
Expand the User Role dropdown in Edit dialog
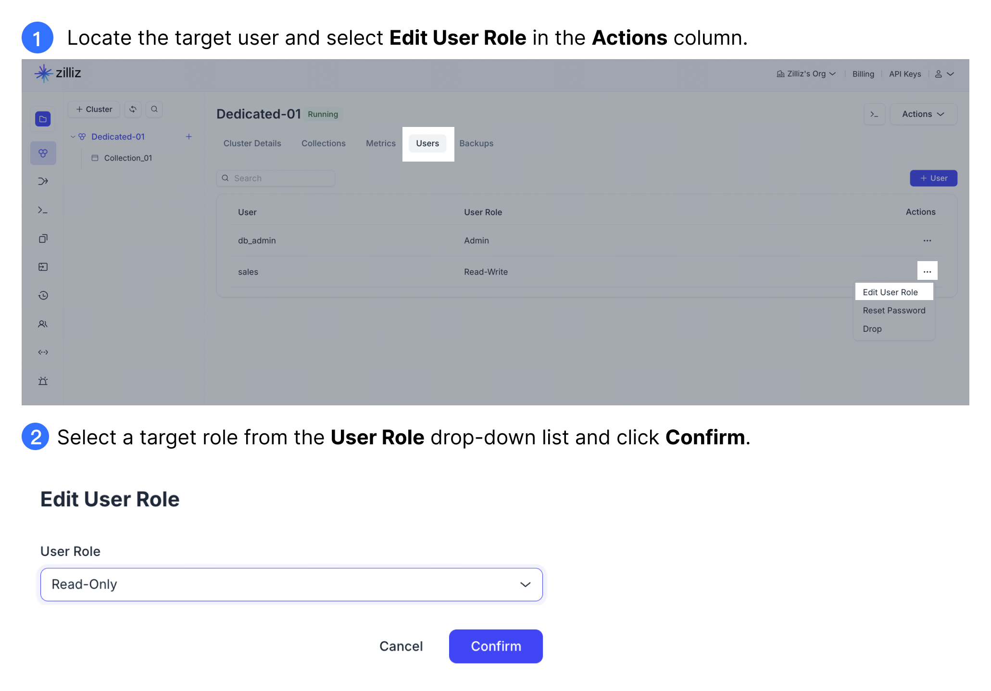525,583
